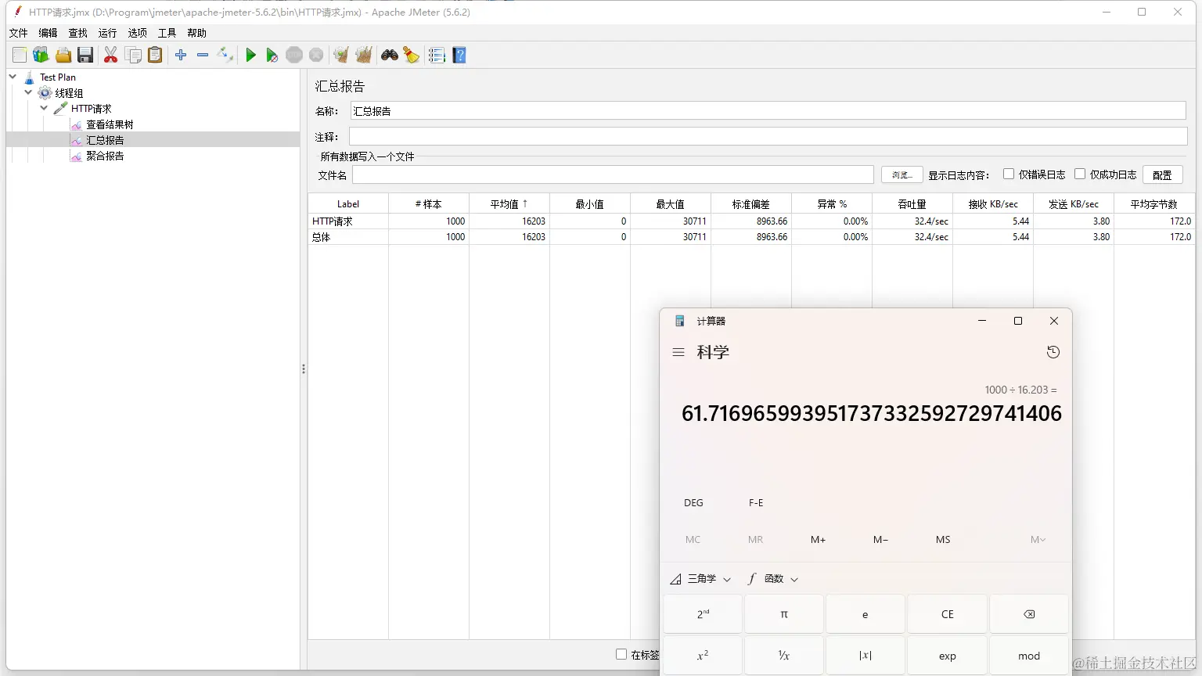Open the 三角学 dropdown in Calculator
The image size is (1202, 676).
(x=700, y=579)
